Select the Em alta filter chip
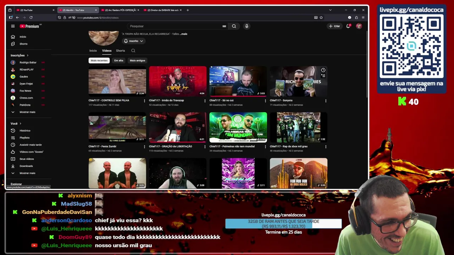This screenshot has width=454, height=255. pyautogui.click(x=119, y=61)
